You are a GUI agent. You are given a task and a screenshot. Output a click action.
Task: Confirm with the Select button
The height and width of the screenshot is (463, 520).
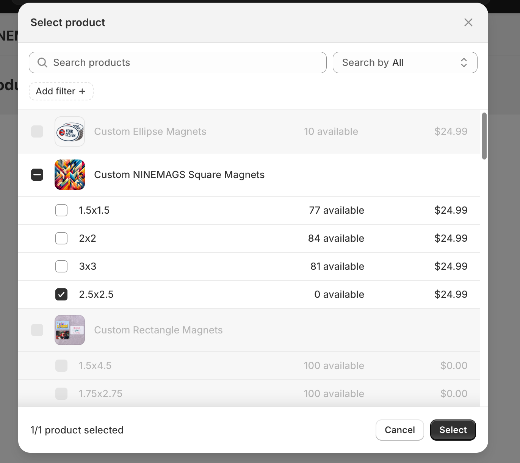pyautogui.click(x=453, y=430)
